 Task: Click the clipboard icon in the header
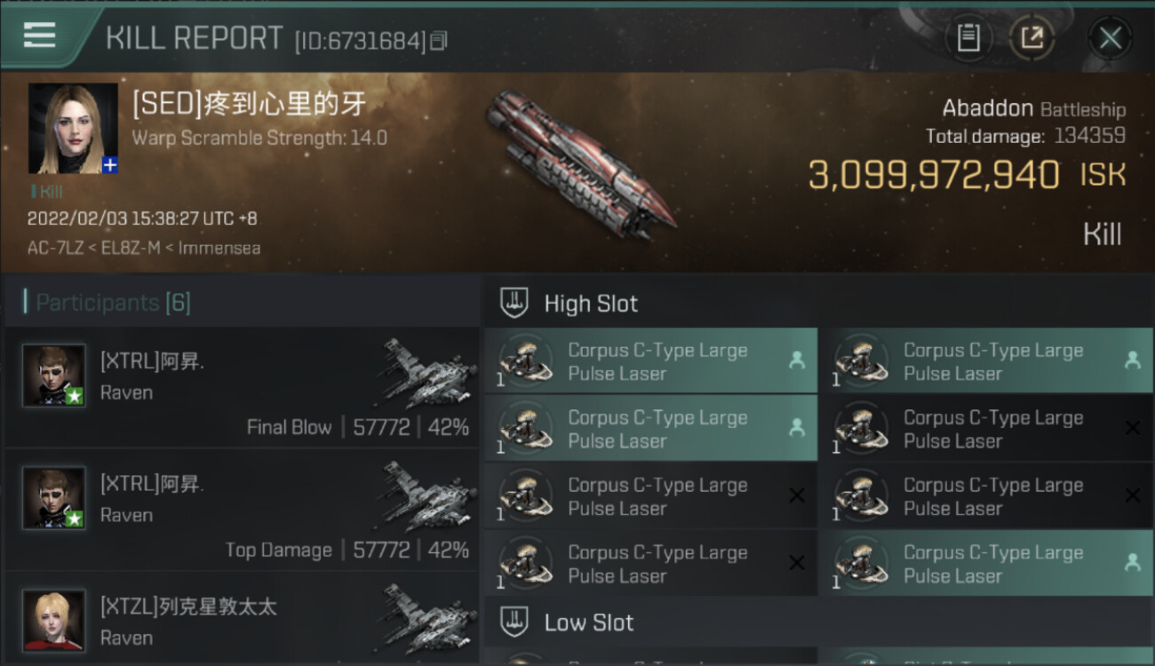click(x=968, y=38)
